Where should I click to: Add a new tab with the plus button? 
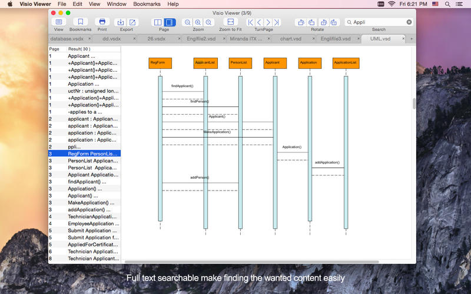click(412, 39)
